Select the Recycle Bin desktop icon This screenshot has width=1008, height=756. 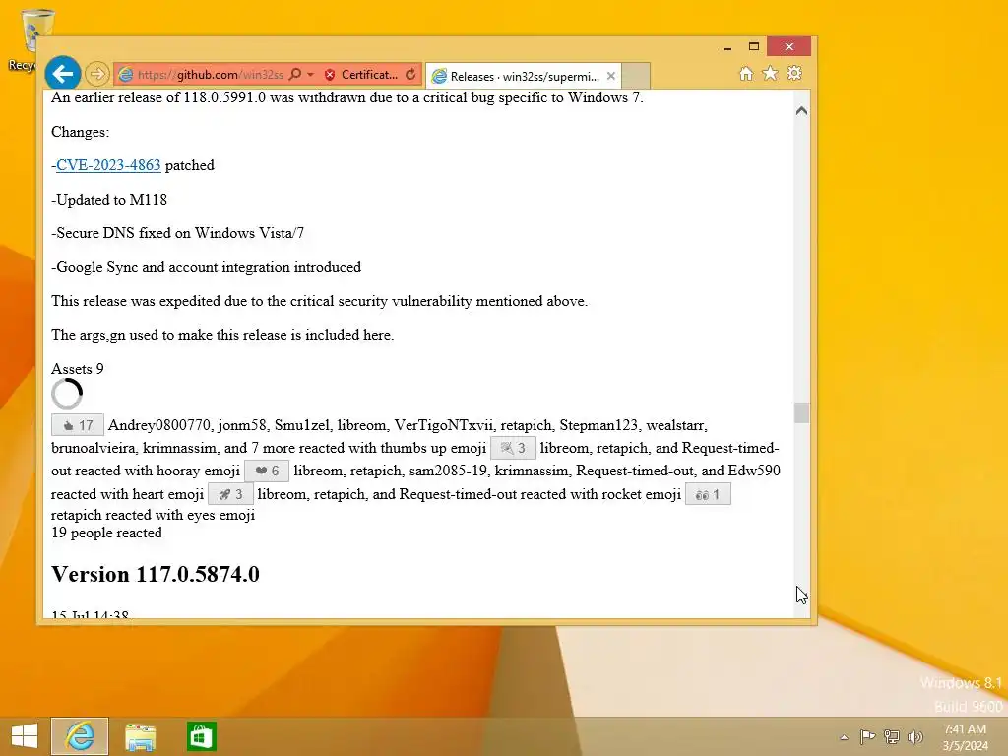pos(31,38)
